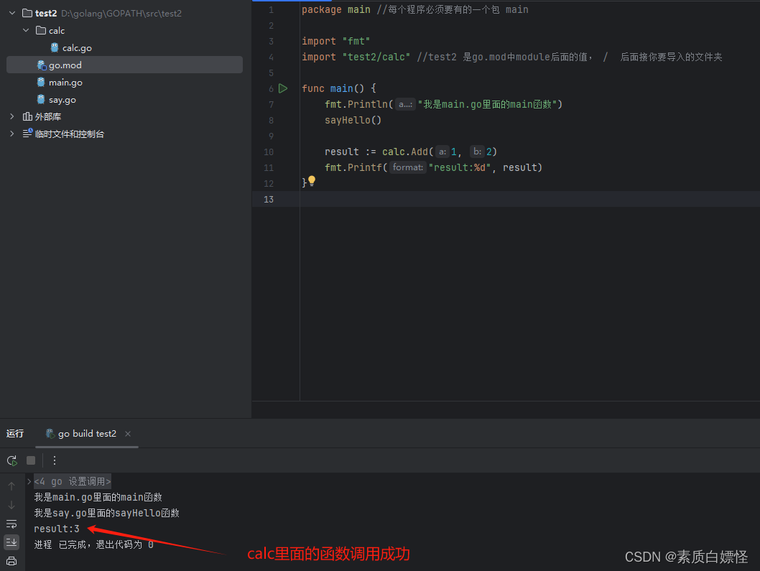Click the yellow lightbulb quick-fix icon
760x571 pixels.
[312, 181]
